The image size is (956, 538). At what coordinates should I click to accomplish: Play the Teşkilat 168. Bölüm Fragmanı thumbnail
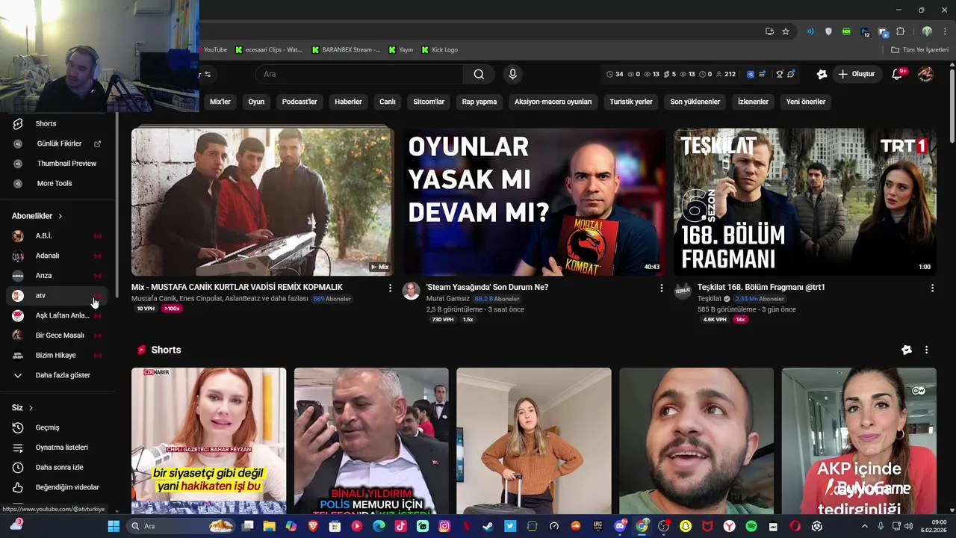tap(804, 202)
